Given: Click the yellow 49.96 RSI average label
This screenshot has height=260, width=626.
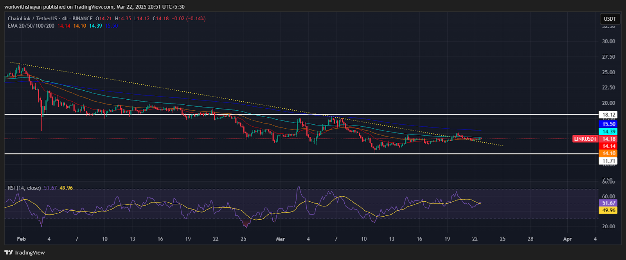Looking at the screenshot, I should [609, 210].
